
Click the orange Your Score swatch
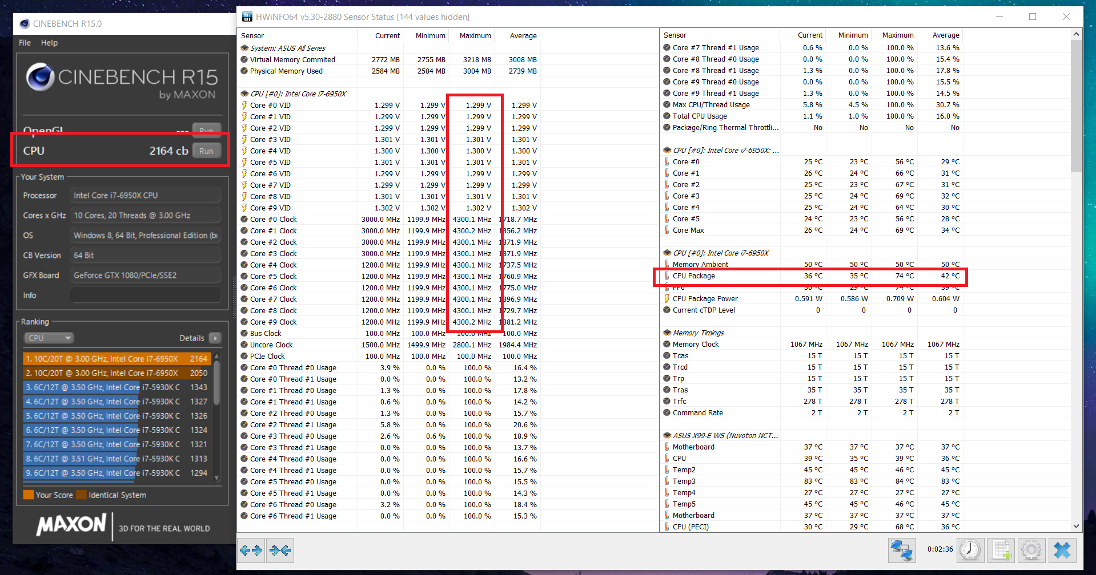(x=29, y=495)
